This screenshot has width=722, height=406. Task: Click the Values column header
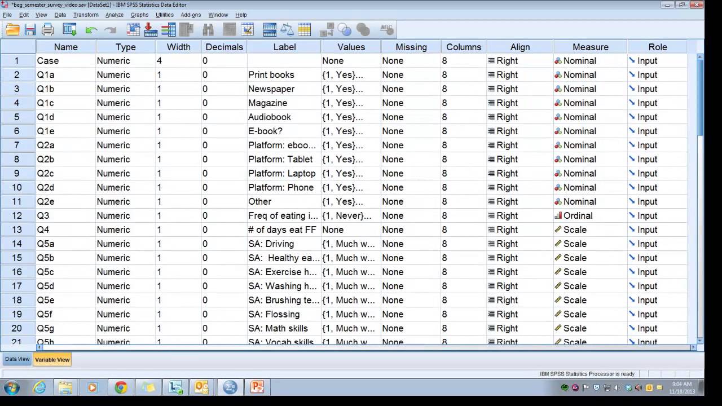351,47
